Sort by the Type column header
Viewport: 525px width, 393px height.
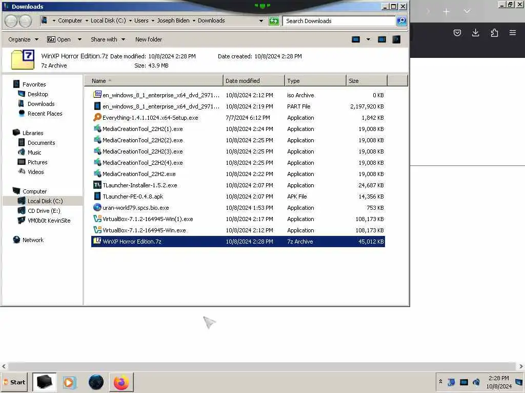315,81
